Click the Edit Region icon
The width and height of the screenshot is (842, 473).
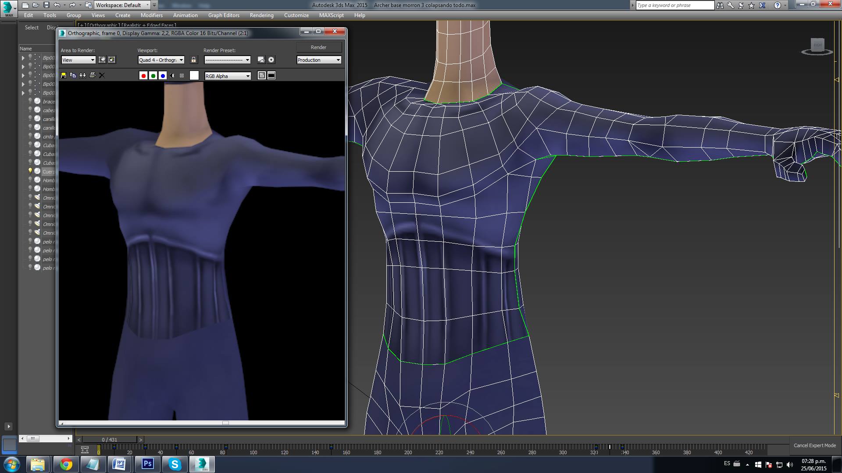click(x=102, y=60)
